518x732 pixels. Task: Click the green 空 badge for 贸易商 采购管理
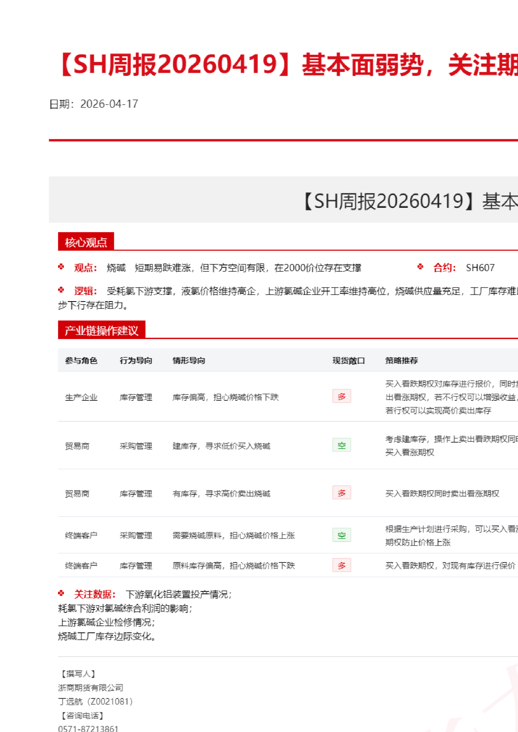click(341, 445)
